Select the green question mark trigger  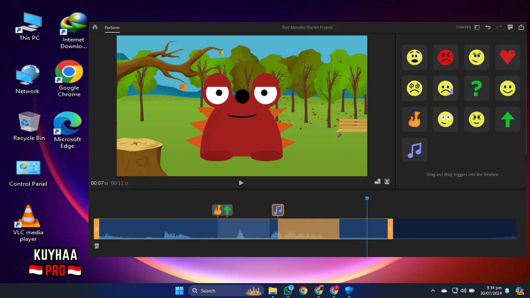tap(477, 88)
